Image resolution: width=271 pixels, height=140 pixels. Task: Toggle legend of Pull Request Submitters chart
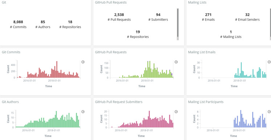(176, 112)
